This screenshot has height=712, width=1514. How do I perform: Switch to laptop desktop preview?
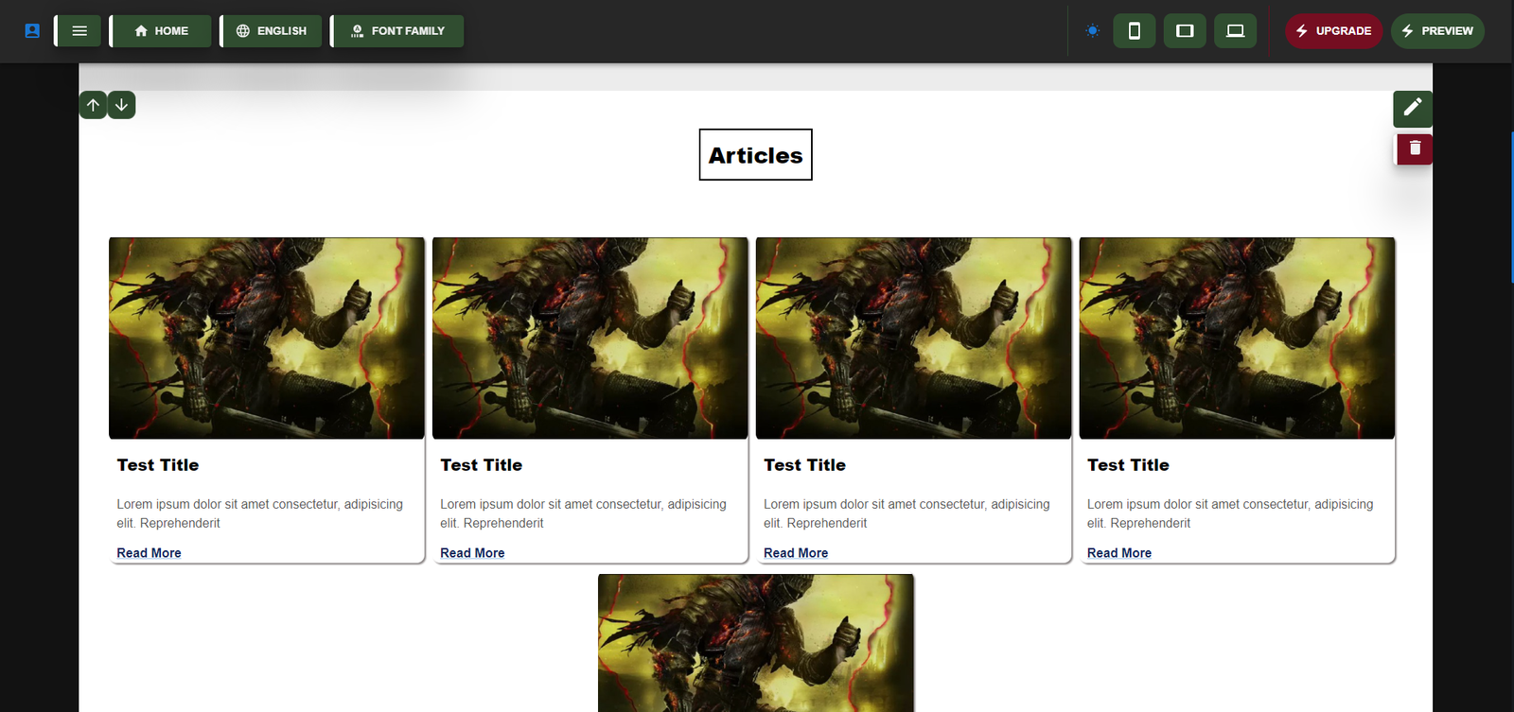point(1236,31)
